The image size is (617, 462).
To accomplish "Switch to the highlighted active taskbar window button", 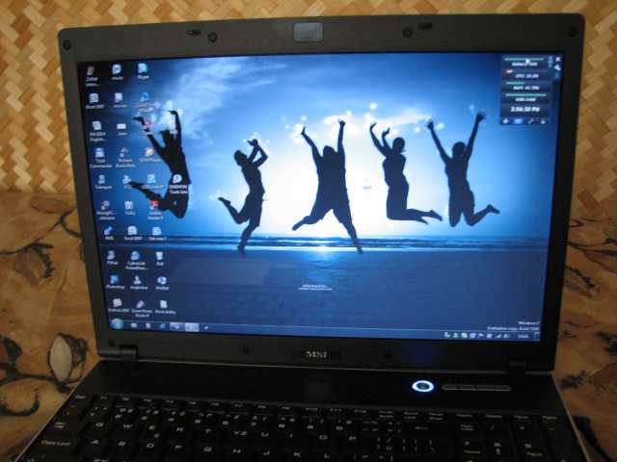I will pyautogui.click(x=191, y=327).
